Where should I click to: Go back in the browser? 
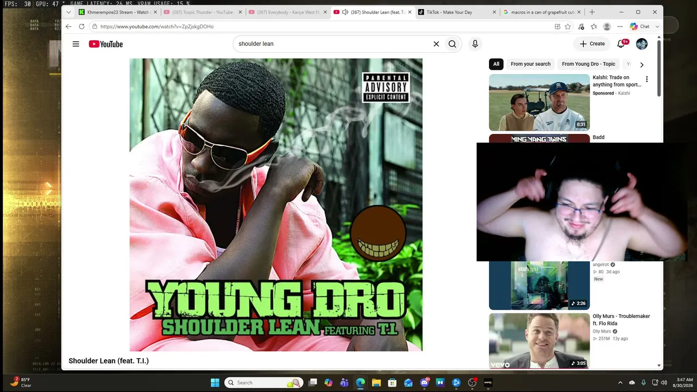(68, 26)
